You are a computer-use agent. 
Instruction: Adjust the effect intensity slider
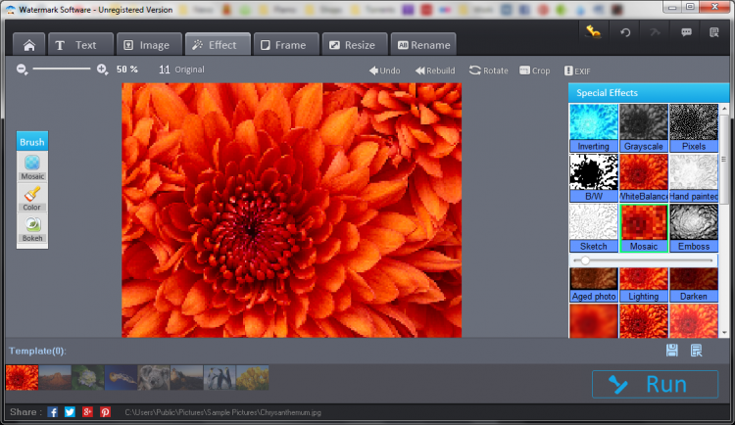tap(586, 260)
